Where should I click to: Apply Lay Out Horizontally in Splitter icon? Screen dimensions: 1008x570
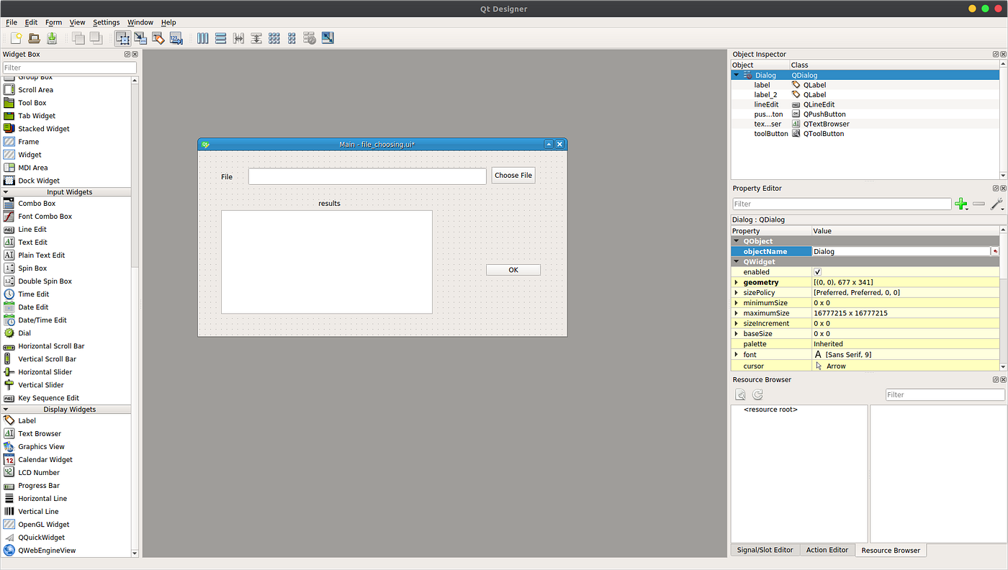point(238,38)
